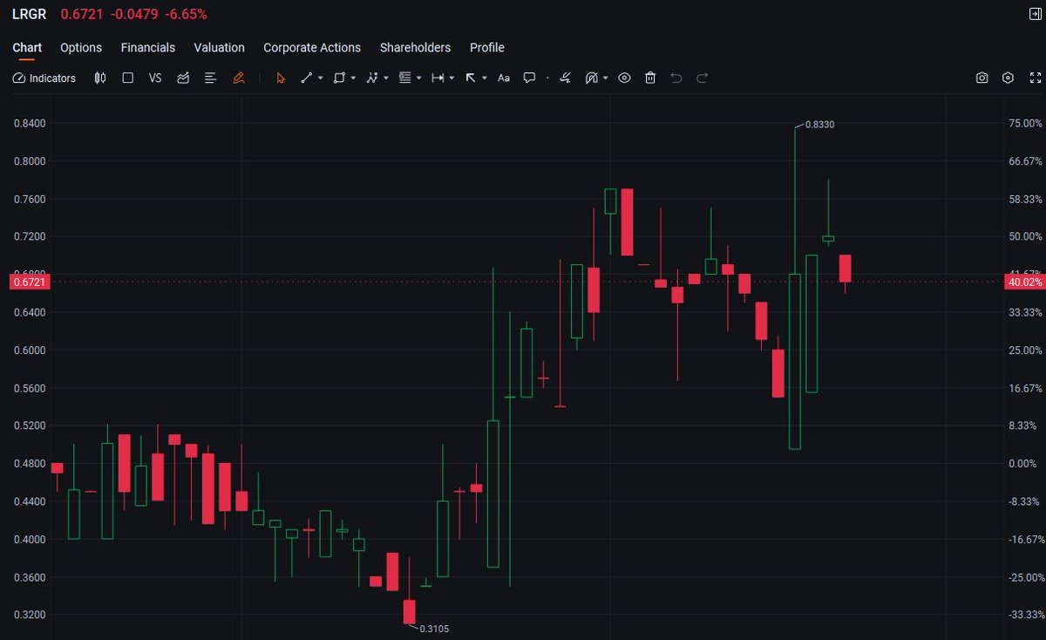1046x640 pixels.
Task: Expand the line tool dropdown arrow
Action: click(320, 78)
